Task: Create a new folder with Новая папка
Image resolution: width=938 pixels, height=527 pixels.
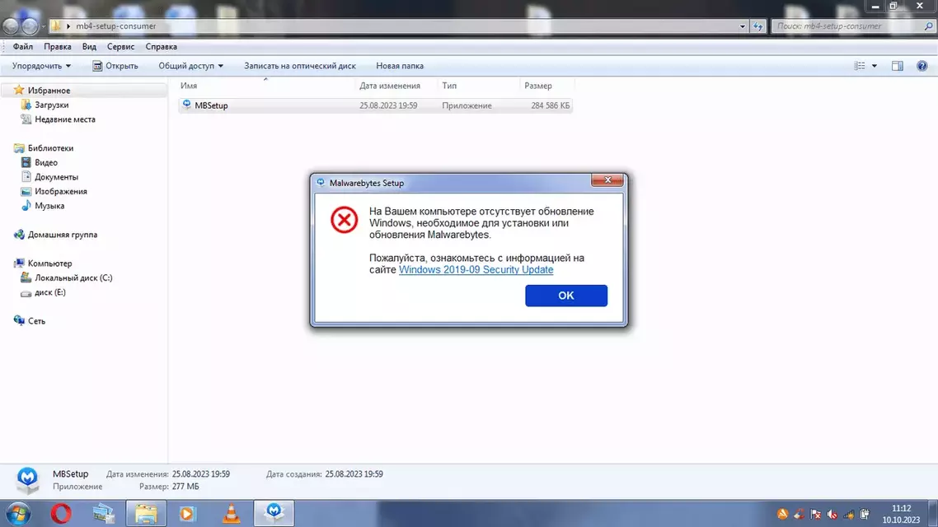Action: click(400, 66)
